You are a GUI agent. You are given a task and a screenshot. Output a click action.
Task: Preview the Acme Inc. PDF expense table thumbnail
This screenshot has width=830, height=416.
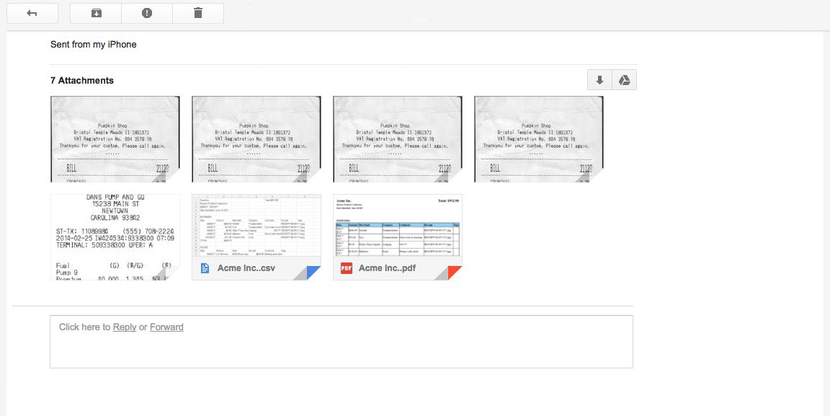point(398,226)
